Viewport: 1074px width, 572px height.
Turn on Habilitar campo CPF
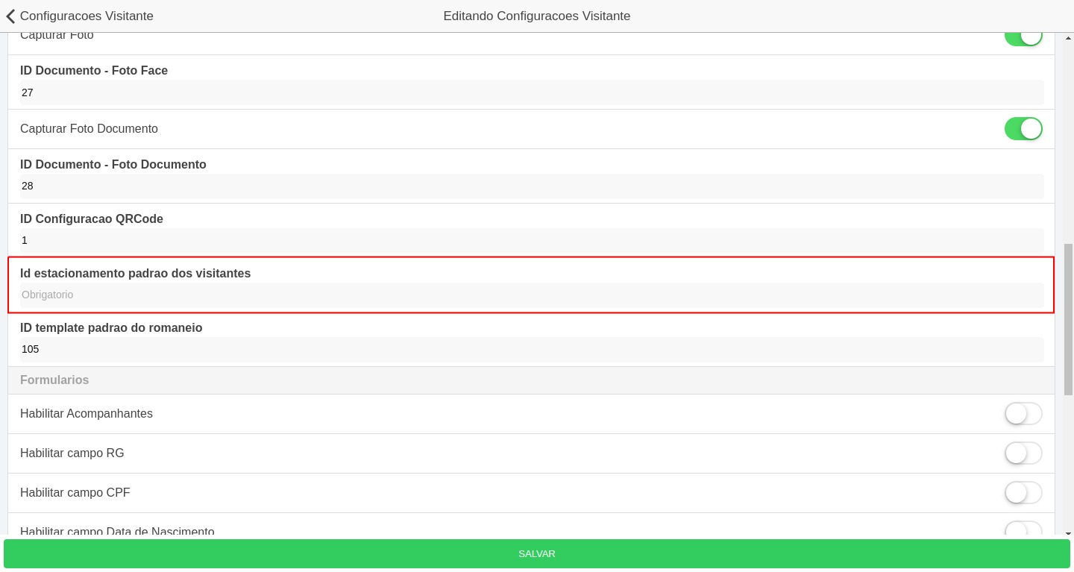click(1023, 492)
